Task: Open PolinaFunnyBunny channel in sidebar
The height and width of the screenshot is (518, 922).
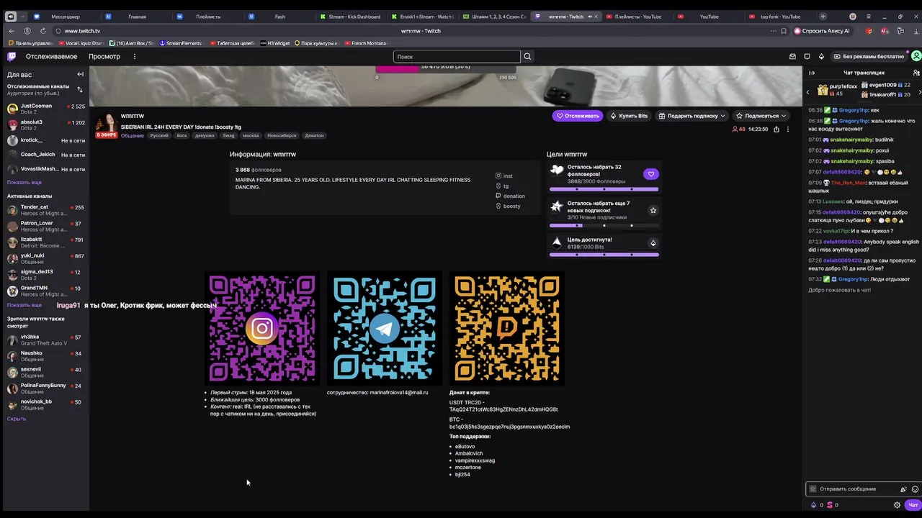Action: [x=46, y=388]
